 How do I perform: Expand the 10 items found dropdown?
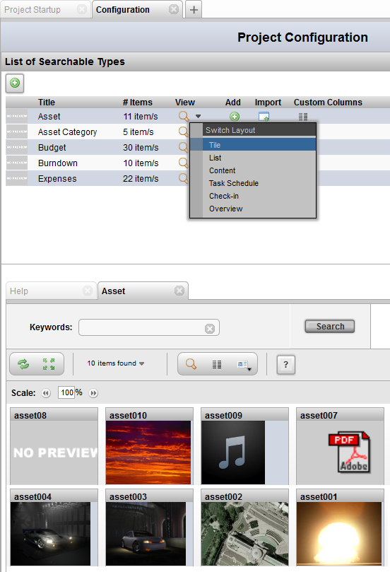116,363
